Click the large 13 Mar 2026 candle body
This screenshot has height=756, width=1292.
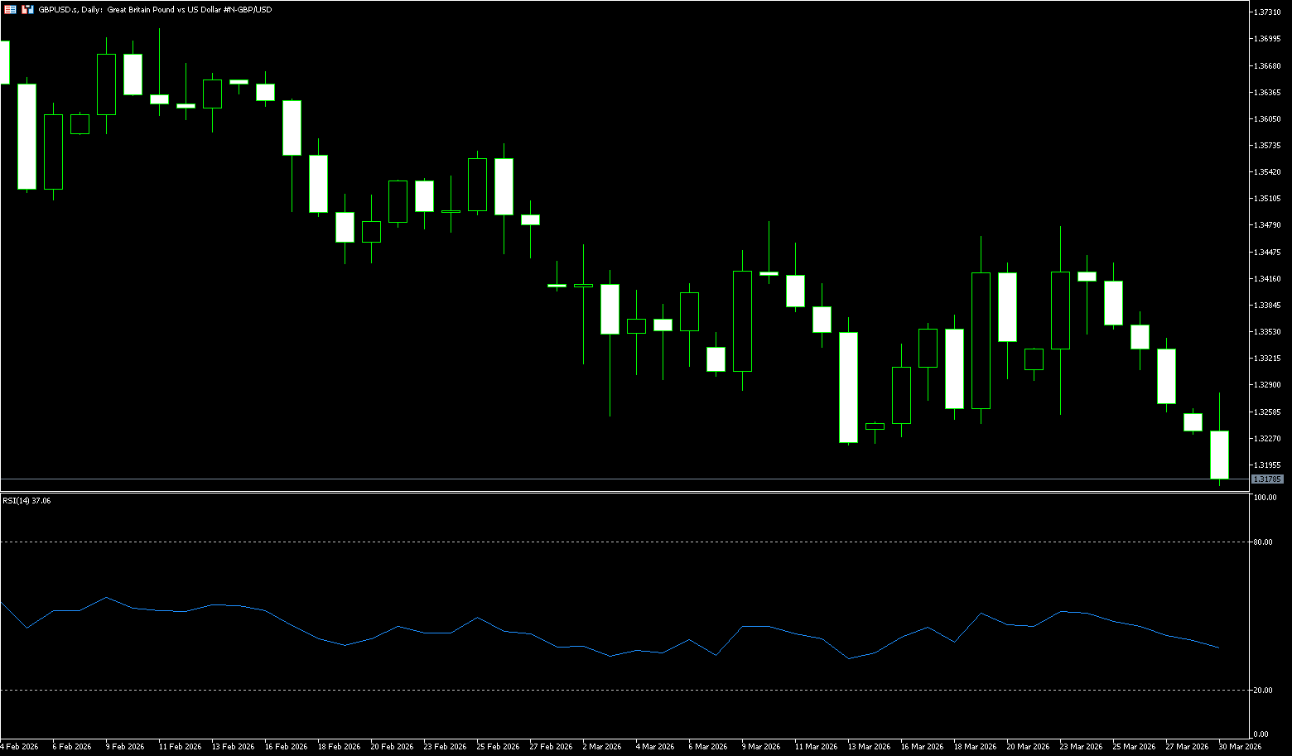(x=848, y=388)
